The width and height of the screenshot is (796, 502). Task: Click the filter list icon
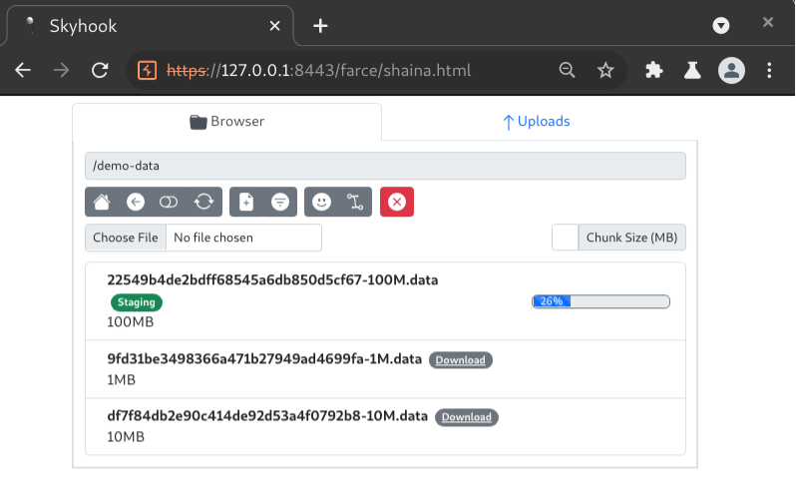coord(280,202)
